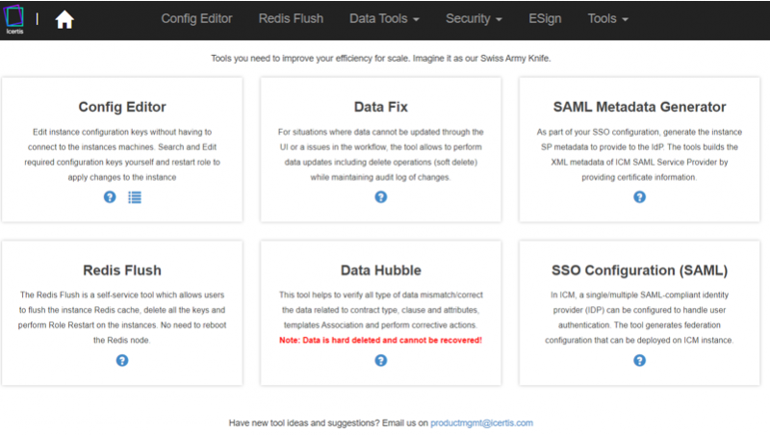
Task: Open SSO Configuration (SAML) help icon
Action: click(x=639, y=360)
